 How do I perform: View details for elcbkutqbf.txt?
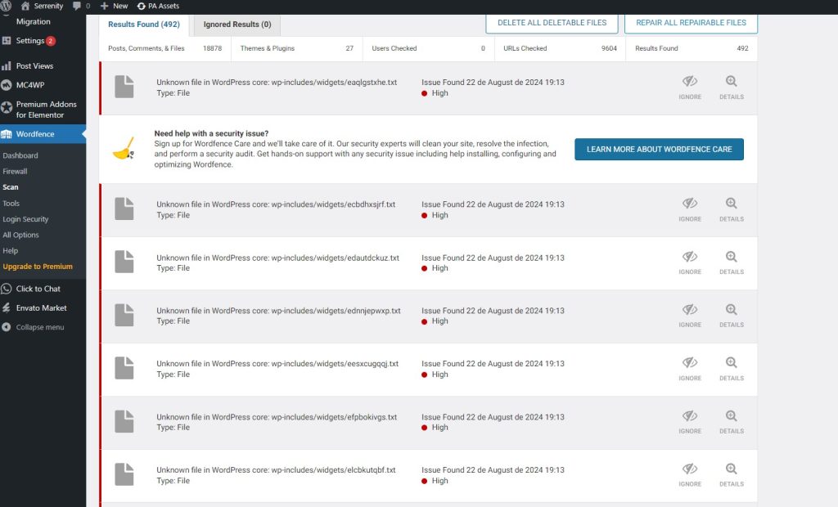point(731,475)
